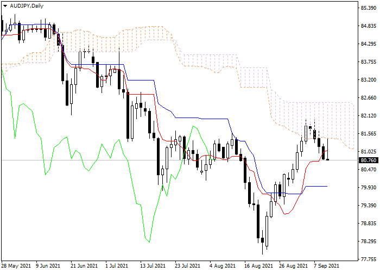Screen dimensions: 380x272
Task: Click the 83.200 price axis label
Action: 369,80
